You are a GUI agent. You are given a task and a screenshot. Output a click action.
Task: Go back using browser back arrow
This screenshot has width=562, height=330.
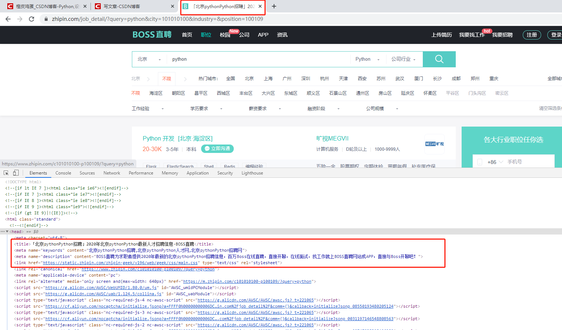click(8, 19)
